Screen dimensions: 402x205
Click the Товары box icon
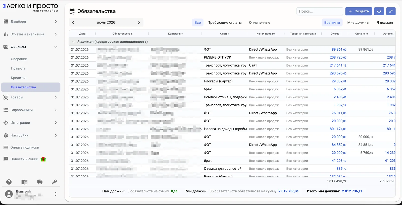(6, 97)
